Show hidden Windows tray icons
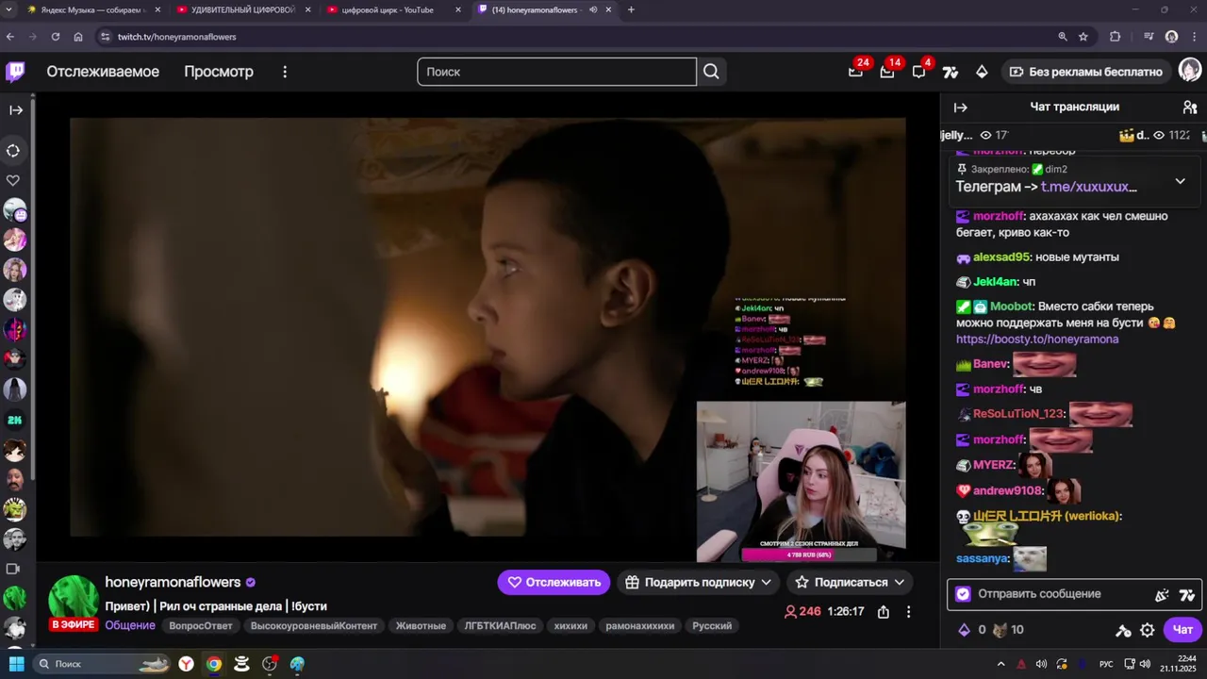 tap(1000, 664)
